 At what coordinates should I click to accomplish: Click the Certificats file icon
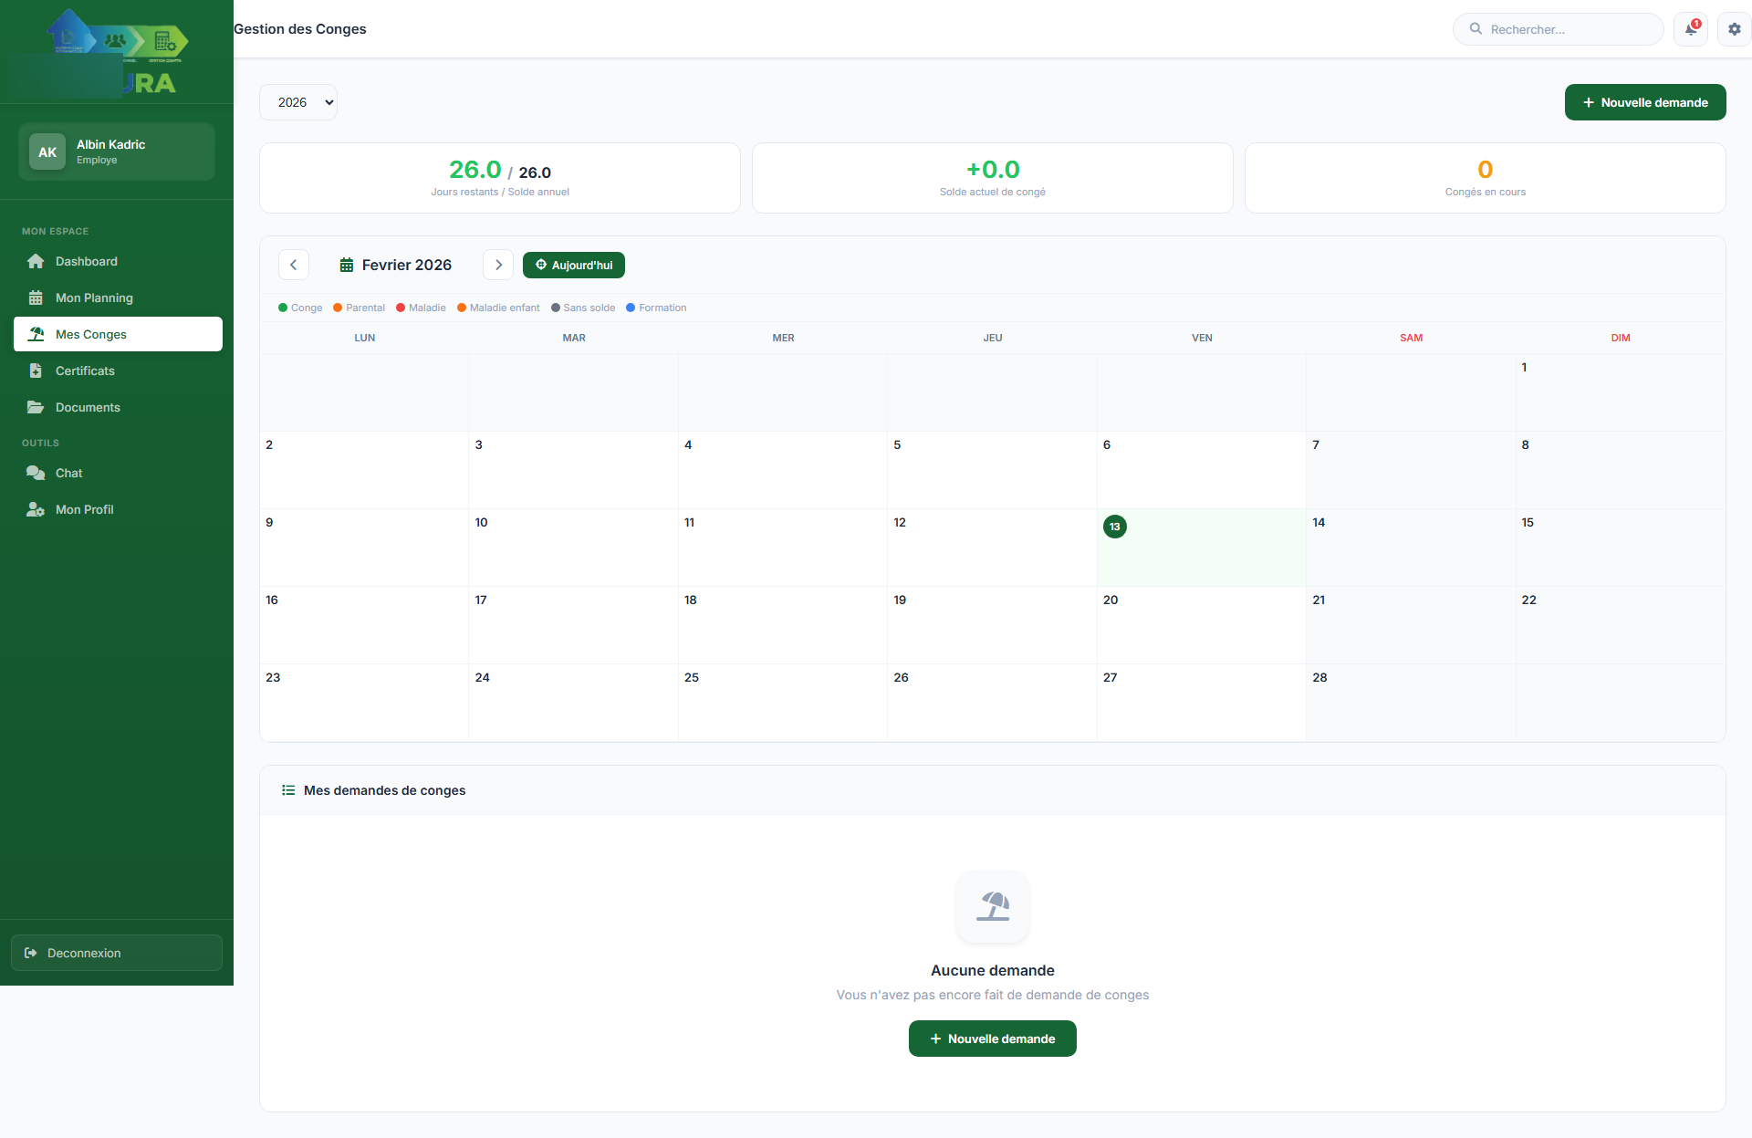tap(36, 371)
